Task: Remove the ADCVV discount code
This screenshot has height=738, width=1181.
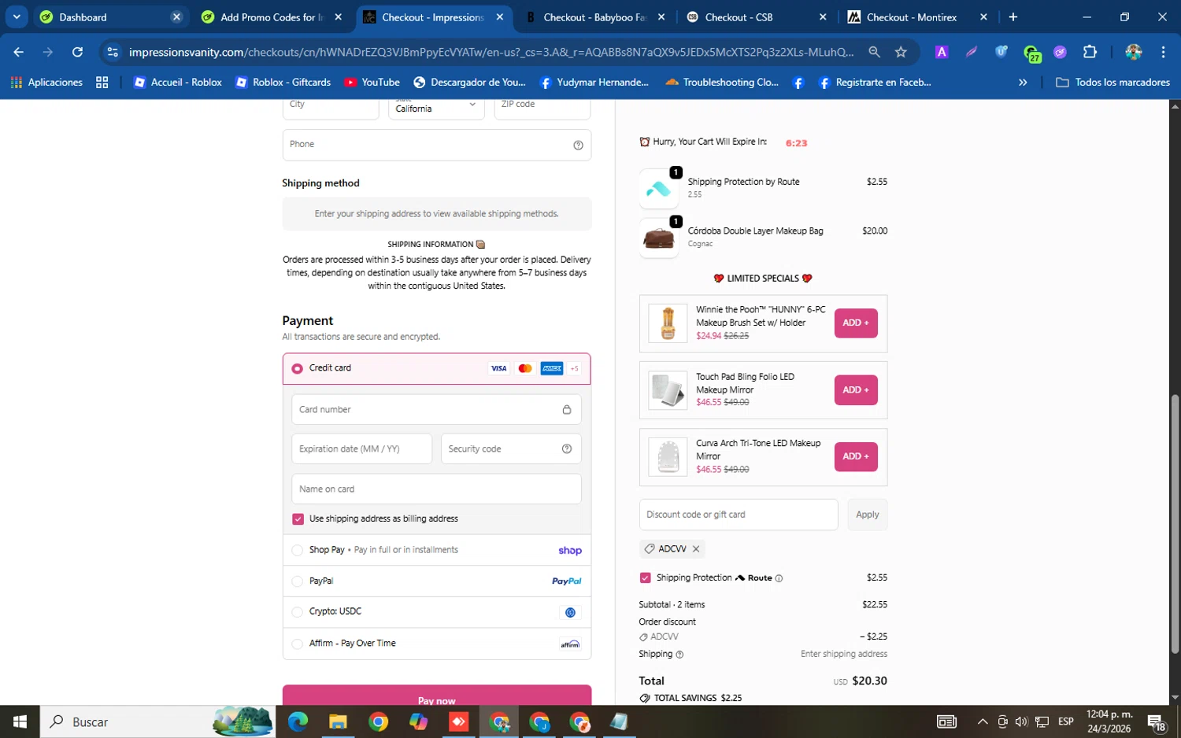Action: pyautogui.click(x=696, y=549)
